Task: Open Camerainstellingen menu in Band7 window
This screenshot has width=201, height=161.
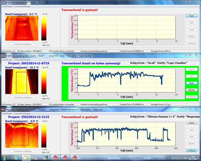Action: 22,60
